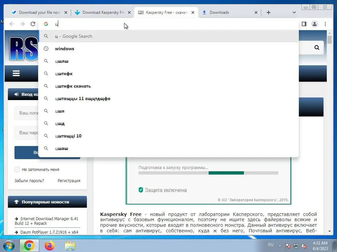Click the Chrome taskbar icon
This screenshot has width=337, height=252.
click(29, 245)
